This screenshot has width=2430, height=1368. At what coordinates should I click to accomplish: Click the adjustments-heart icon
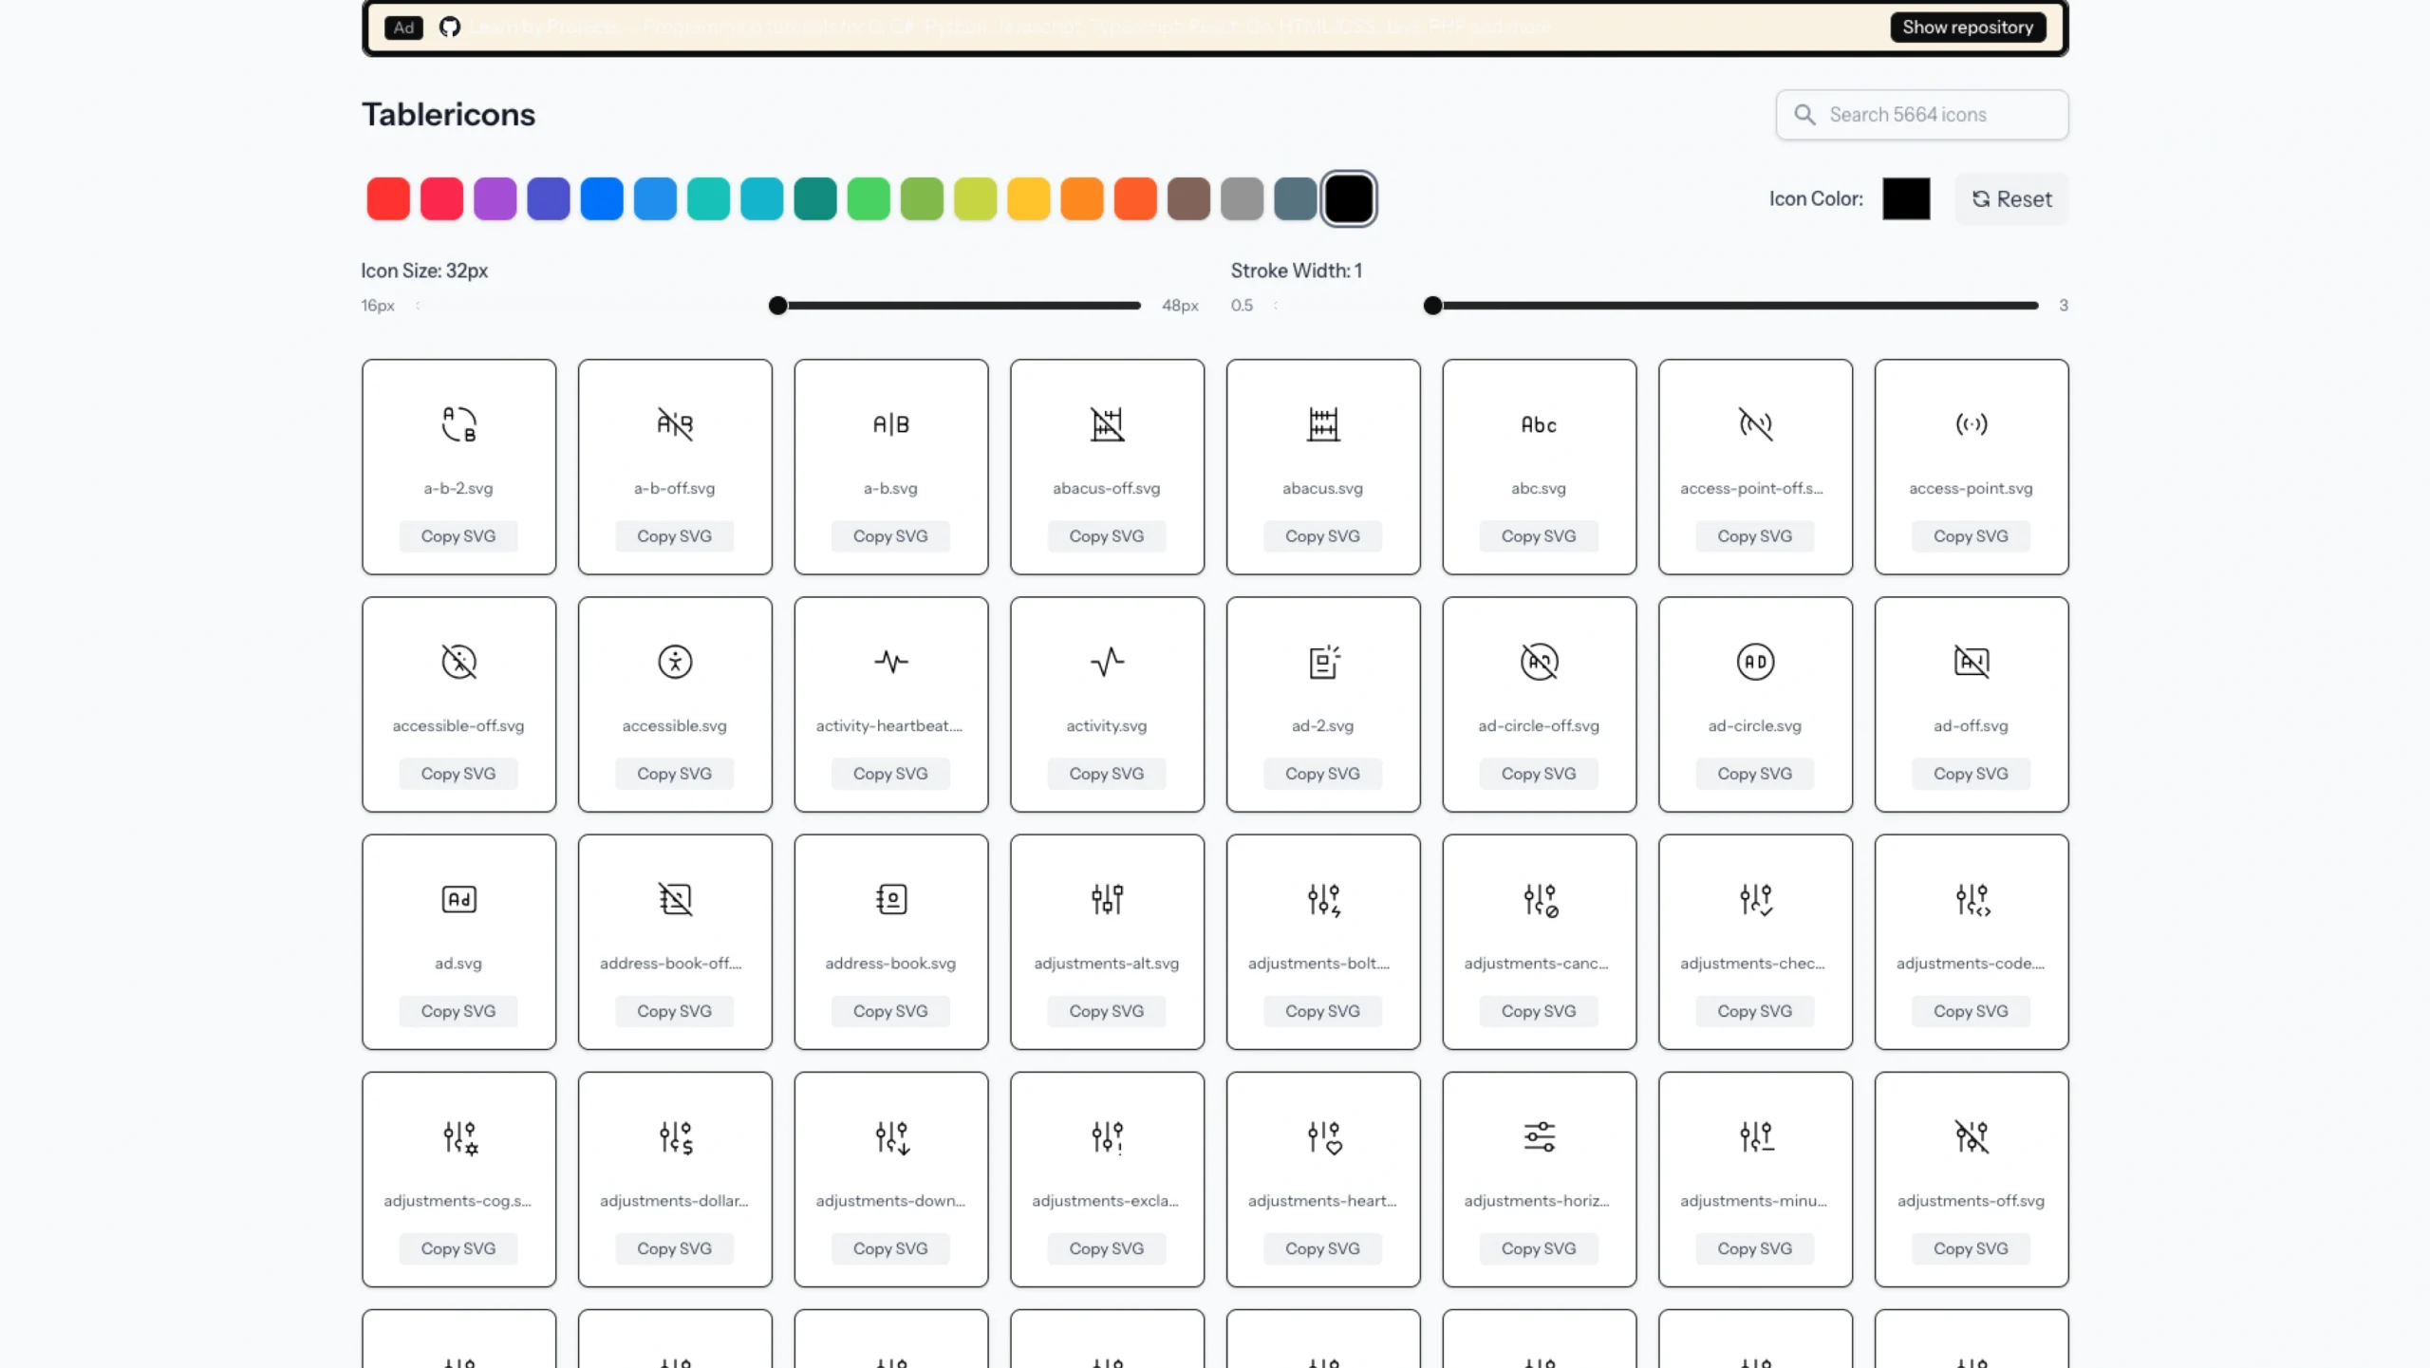pyautogui.click(x=1322, y=1136)
